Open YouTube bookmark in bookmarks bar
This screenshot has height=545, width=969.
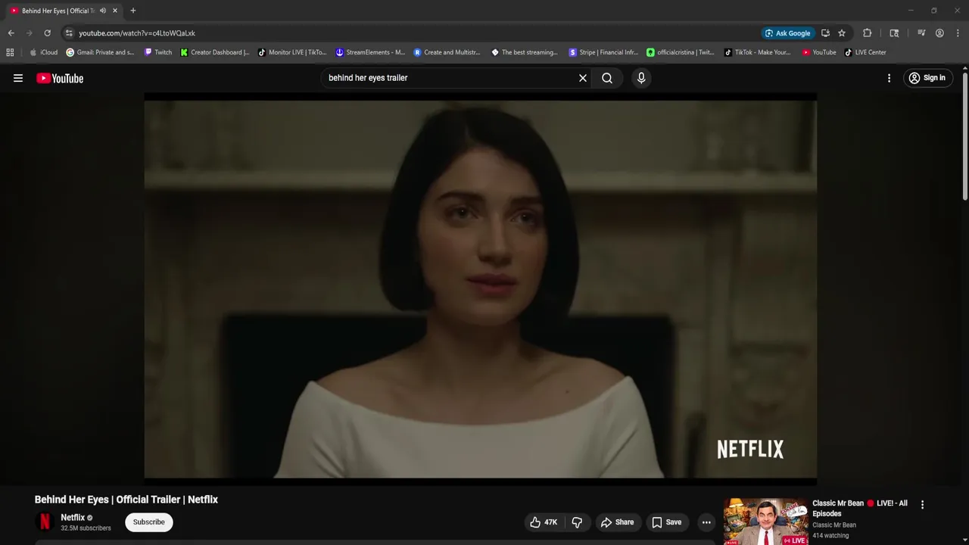[819, 52]
